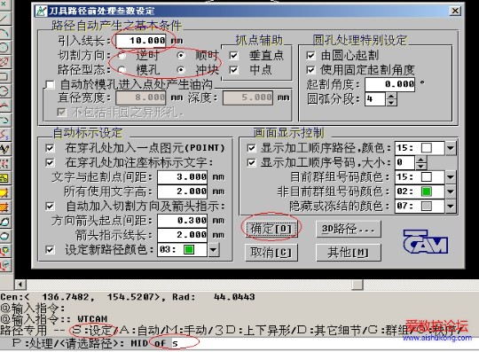Adjust 圆弧分段 spinner arrows
The image size is (479, 352).
[391, 99]
